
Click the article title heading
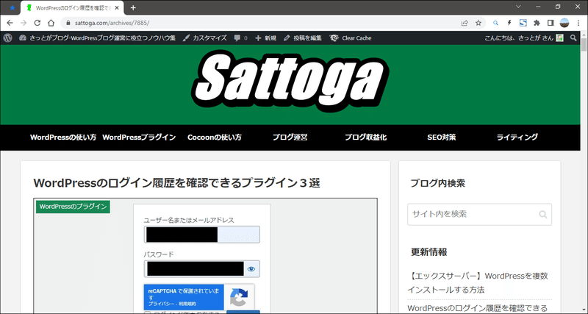(x=176, y=183)
